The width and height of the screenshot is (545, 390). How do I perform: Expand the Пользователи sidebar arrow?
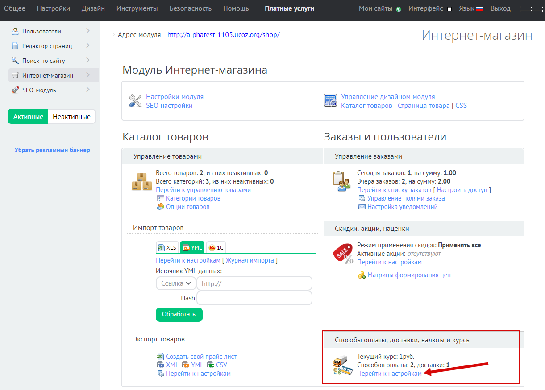(x=88, y=31)
